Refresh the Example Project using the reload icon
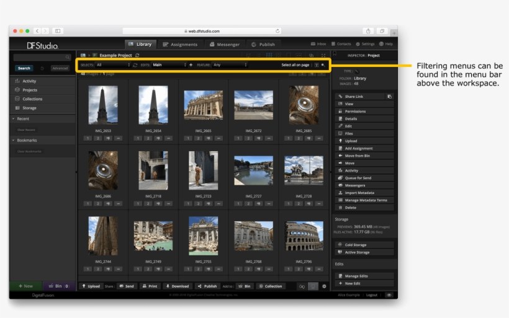Viewport: 509px width, 318px height. 137,55
